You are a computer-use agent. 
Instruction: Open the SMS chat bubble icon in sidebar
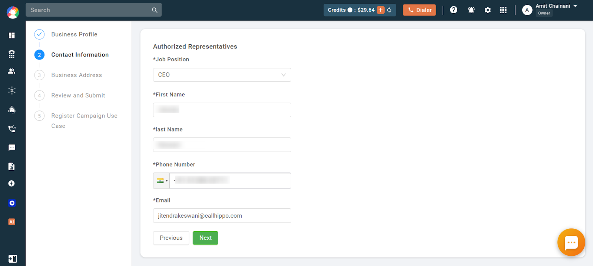coord(12,148)
